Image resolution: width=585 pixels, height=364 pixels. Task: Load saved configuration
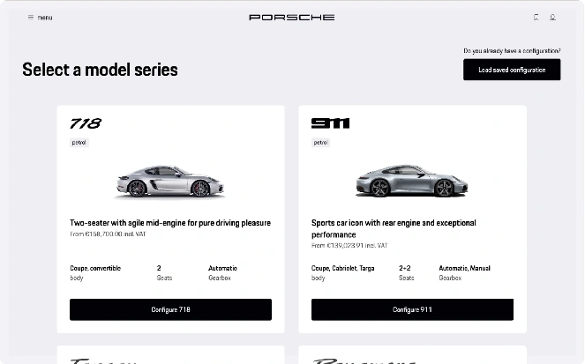[512, 70]
